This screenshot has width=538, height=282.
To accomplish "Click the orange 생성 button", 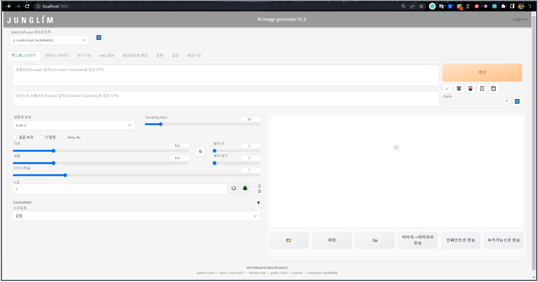I will [482, 73].
